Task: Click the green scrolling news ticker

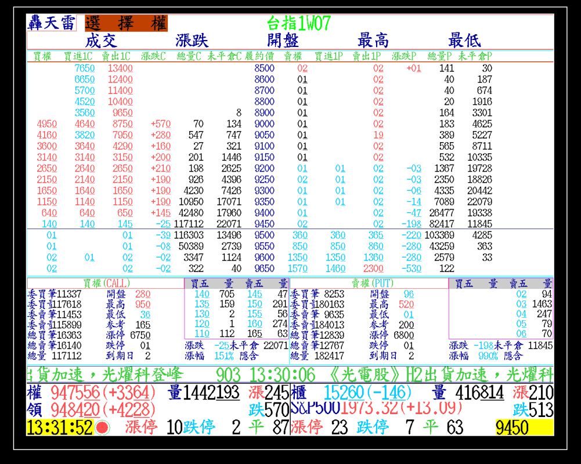Action: click(290, 374)
